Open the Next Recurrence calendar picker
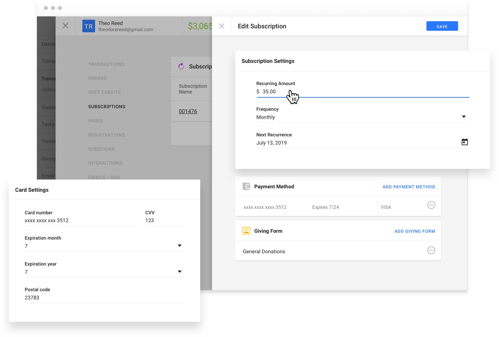 pyautogui.click(x=464, y=141)
